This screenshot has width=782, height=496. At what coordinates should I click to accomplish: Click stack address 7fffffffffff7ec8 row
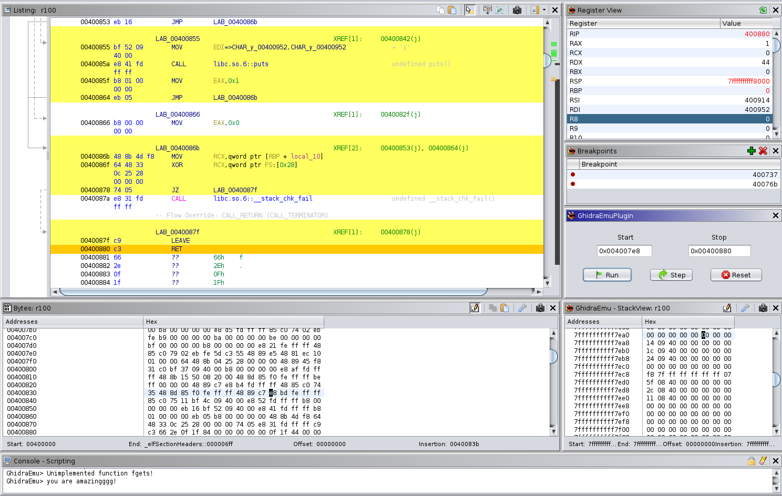coord(602,375)
